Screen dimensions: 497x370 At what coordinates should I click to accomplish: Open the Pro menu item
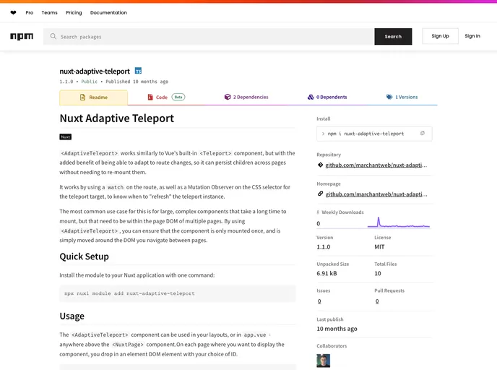coord(30,13)
